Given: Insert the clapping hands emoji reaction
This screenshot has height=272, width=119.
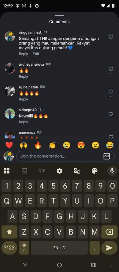Looking at the screenshot, I should tap(52, 145).
